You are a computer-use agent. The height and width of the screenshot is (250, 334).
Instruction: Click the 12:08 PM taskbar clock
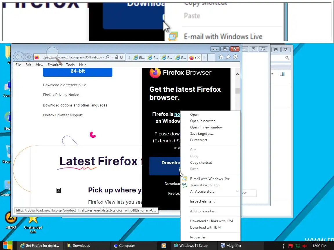319,246
